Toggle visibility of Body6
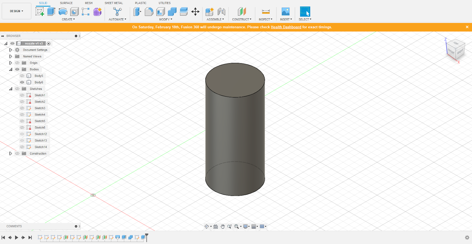This screenshot has height=244, width=472. (22, 82)
